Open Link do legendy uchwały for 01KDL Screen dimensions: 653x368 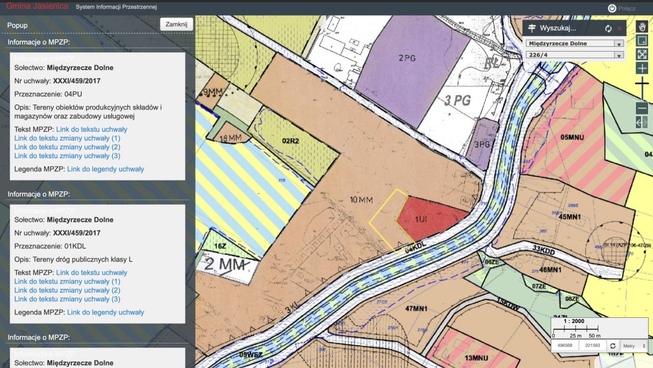[x=106, y=313]
